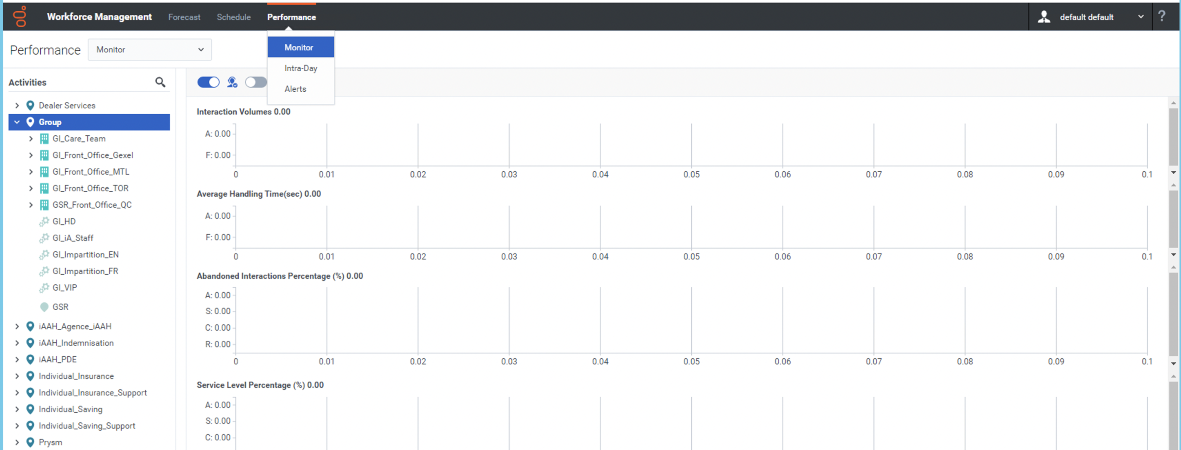Expand GI_Front_Office_Gexel node arrow

click(31, 155)
